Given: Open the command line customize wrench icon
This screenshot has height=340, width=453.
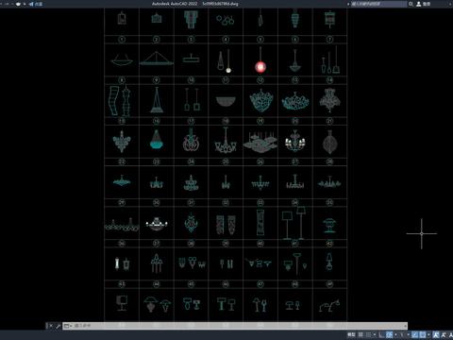Looking at the screenshot, I should click(58, 326).
